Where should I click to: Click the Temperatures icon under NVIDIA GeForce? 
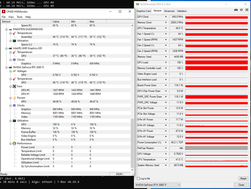[x=15, y=79]
